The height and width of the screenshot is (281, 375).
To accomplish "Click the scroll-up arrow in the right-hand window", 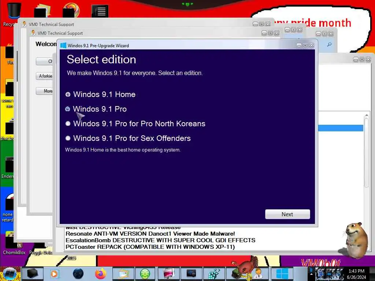I will click(366, 116).
